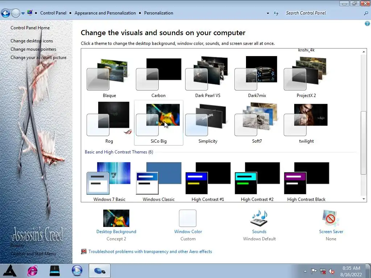
Task: Open the Display link in sidebar
Action: pyautogui.click(x=17, y=245)
